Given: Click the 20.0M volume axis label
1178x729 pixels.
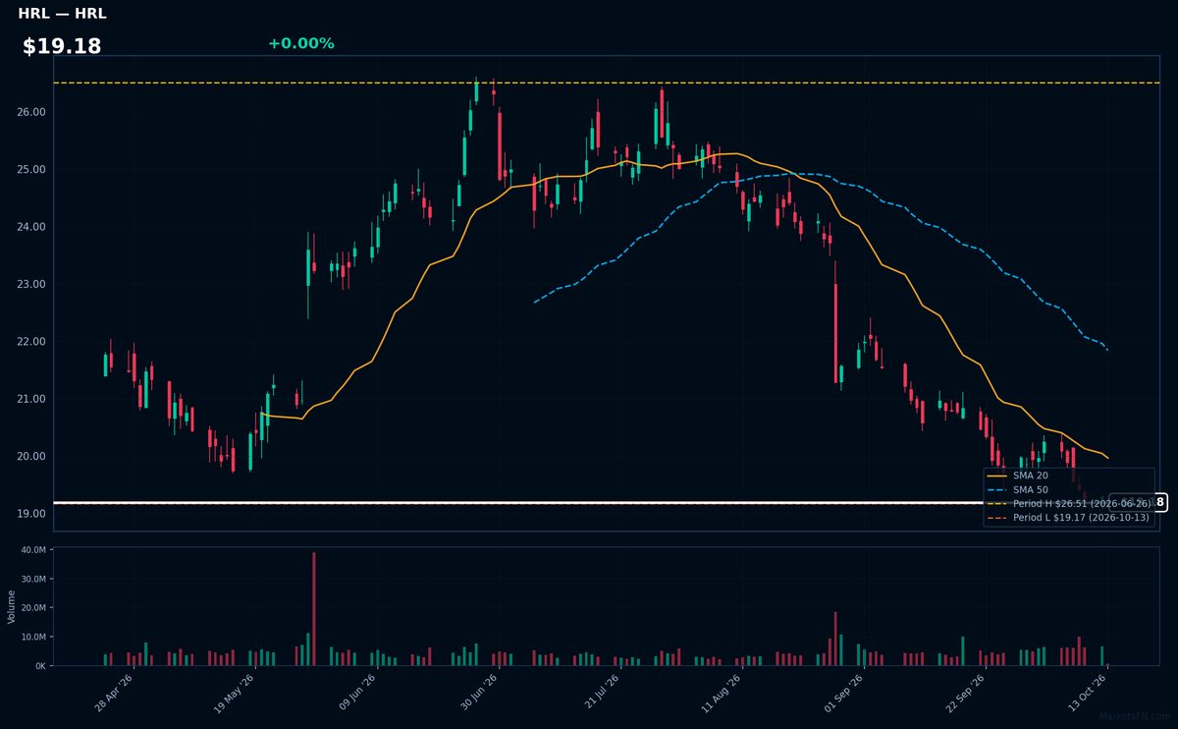Looking at the screenshot, I should 33,608.
